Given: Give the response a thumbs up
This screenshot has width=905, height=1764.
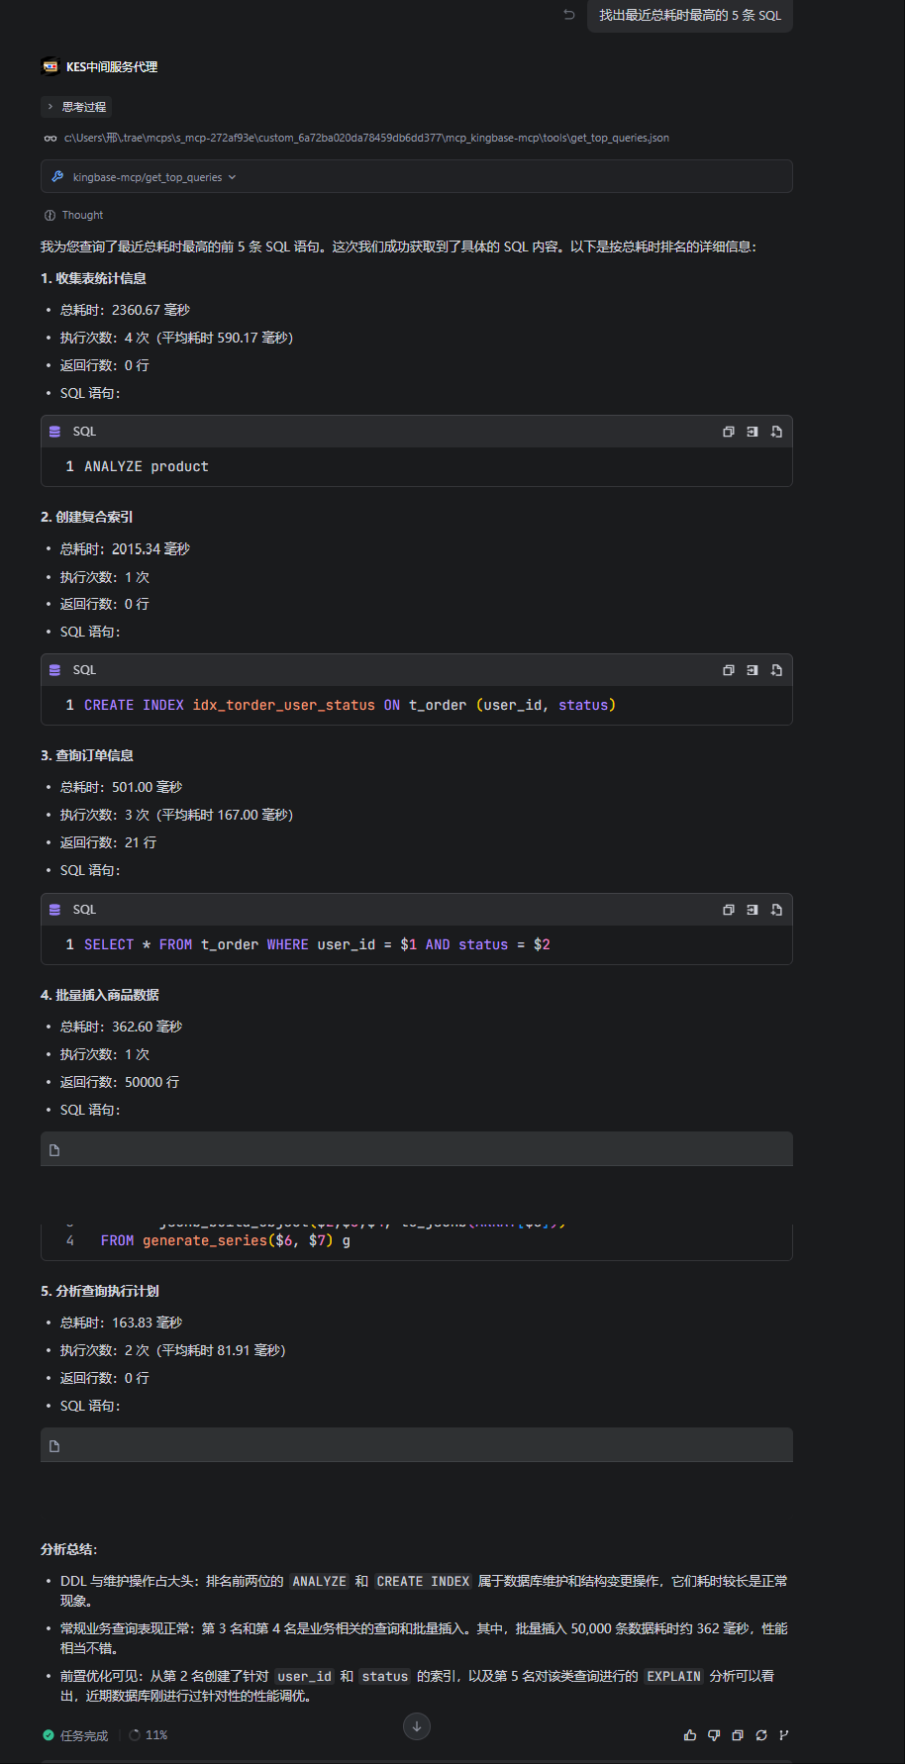Looking at the screenshot, I should [690, 1735].
